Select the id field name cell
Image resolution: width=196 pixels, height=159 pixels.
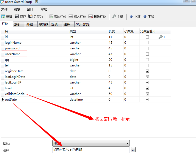37,37
